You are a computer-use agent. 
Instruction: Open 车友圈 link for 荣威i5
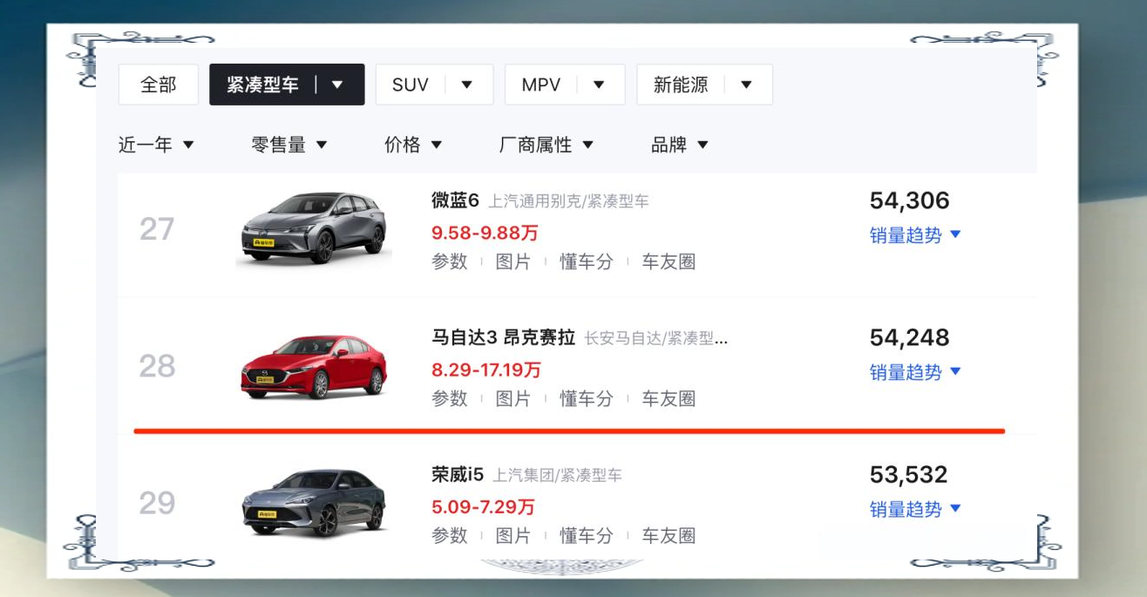click(x=669, y=535)
